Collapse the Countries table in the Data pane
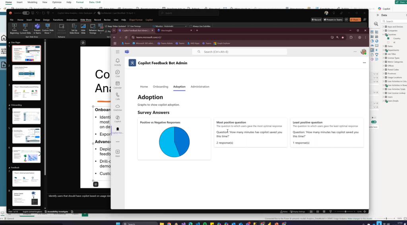 pos(383,35)
